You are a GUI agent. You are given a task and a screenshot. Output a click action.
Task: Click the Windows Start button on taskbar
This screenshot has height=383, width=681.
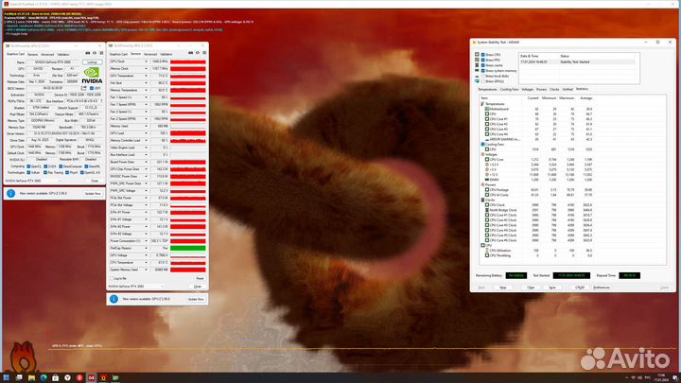coord(6,377)
